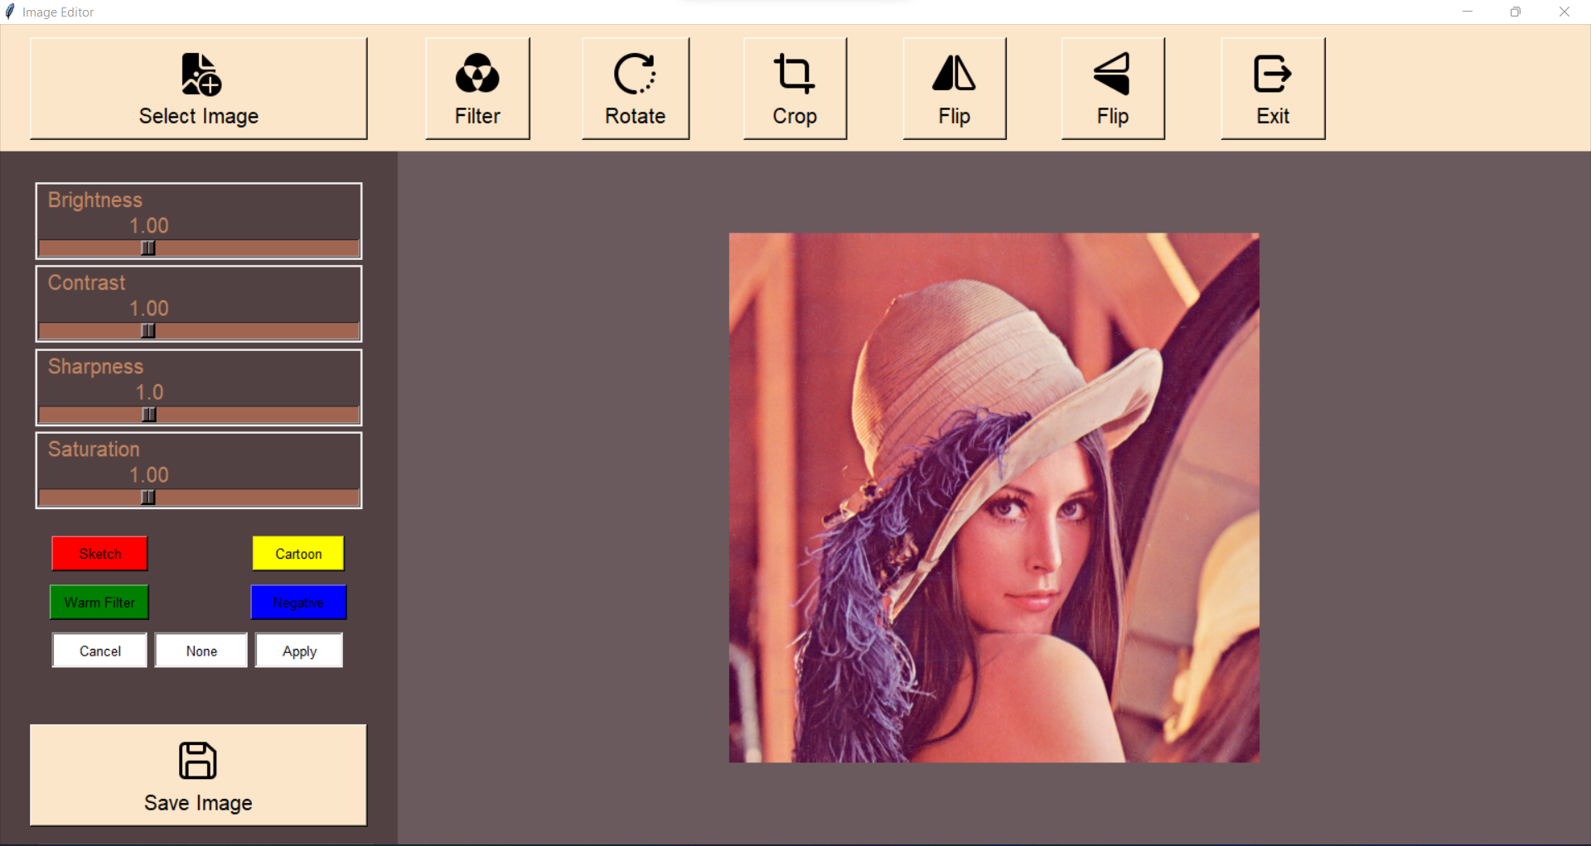Open the Crop tool

click(x=794, y=87)
